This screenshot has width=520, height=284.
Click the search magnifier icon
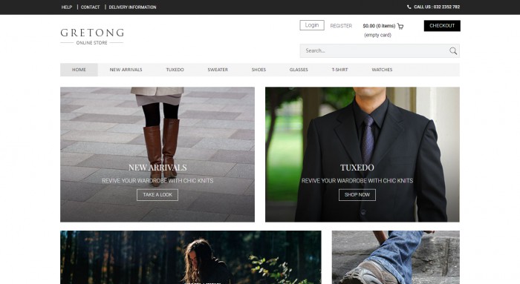(453, 51)
